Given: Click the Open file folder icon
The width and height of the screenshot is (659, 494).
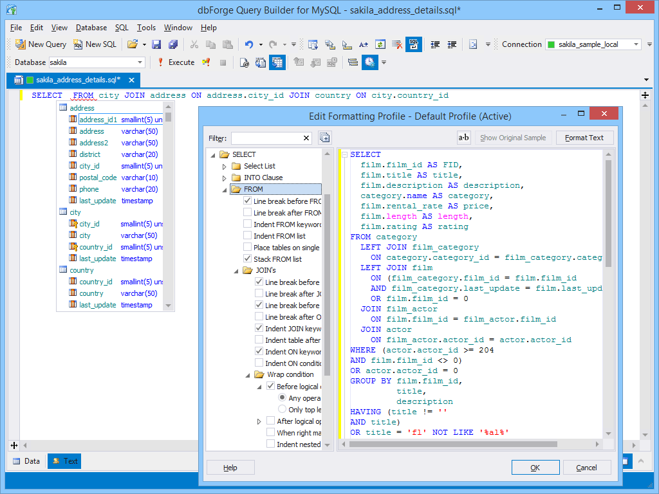Looking at the screenshot, I should 133,44.
